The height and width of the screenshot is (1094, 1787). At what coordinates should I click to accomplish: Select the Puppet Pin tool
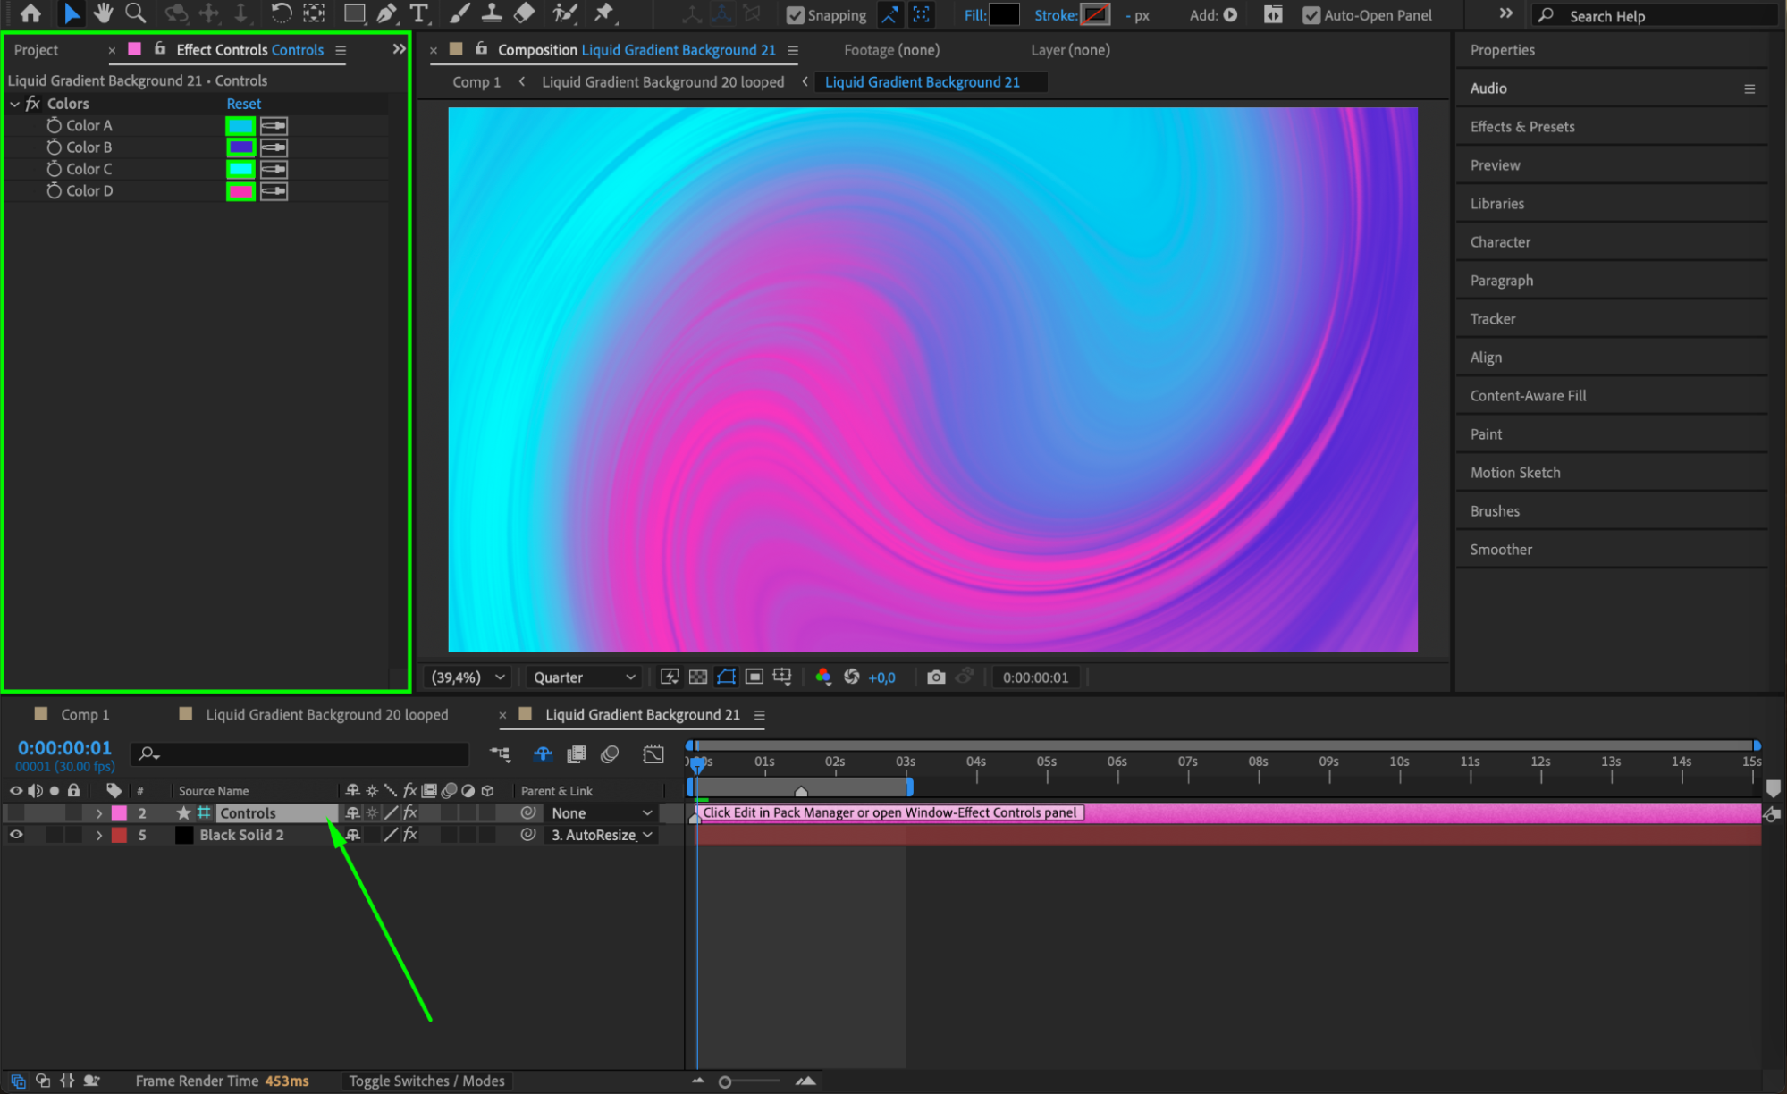605,13
